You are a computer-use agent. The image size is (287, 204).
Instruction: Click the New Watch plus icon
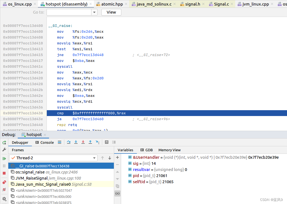[x=117, y=157]
